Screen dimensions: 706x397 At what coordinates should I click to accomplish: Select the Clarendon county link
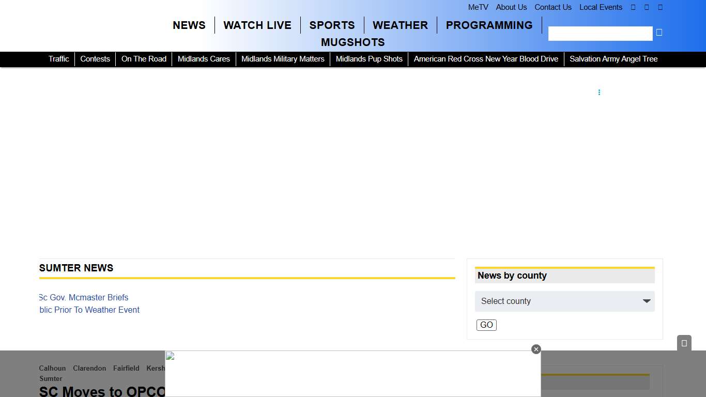click(x=89, y=369)
